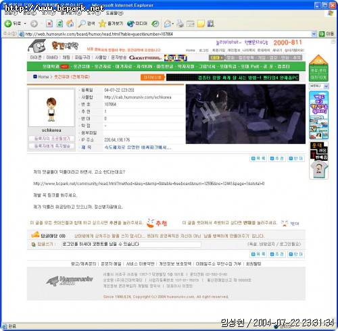Image resolution: width=338 pixels, height=331 pixels.
Task: Click the 웃긴대학 mascot logo
Action: 37,46
